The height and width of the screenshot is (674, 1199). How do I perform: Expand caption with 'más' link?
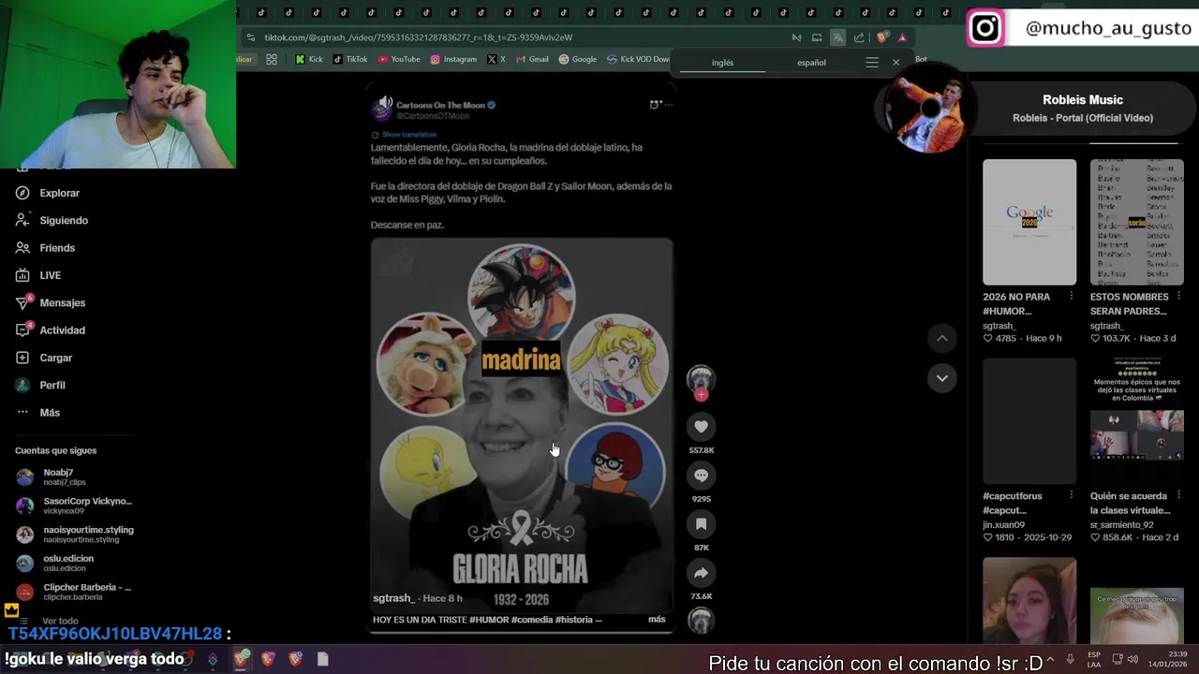coord(657,620)
